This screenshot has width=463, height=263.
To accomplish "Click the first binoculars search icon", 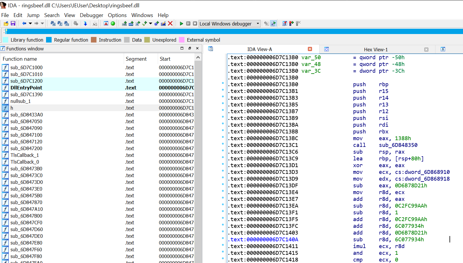I will coord(53,23).
